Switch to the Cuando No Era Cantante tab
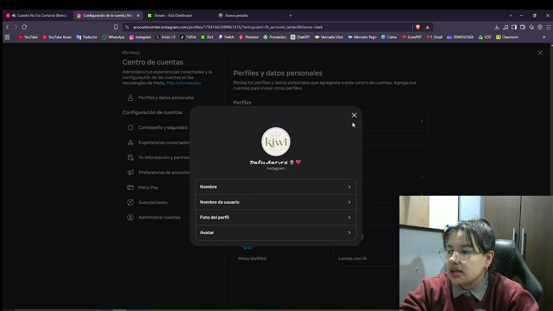The height and width of the screenshot is (311, 553). pos(37,16)
